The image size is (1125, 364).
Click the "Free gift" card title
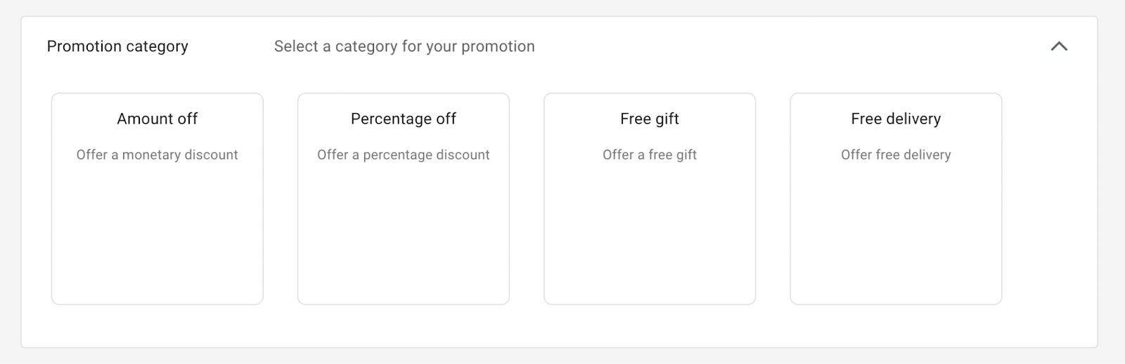[x=649, y=119]
